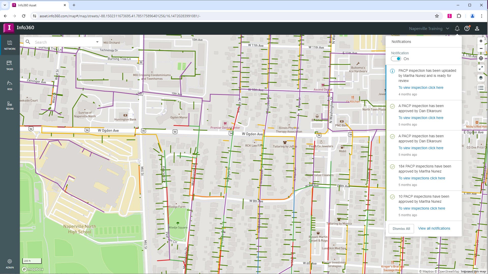Click into the map Search field
Screen dimensions: 488x274
(x=64, y=42)
